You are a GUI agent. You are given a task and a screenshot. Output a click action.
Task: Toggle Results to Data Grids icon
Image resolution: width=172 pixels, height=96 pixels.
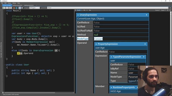(x=22, y=8)
